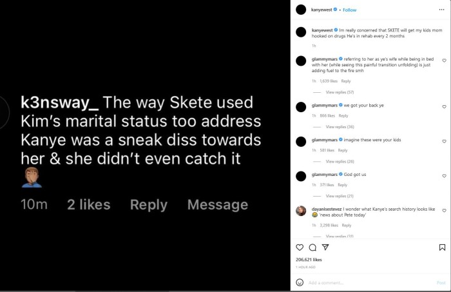Like the 'we got your back ye' comment
This screenshot has width=451, height=292.
click(444, 105)
